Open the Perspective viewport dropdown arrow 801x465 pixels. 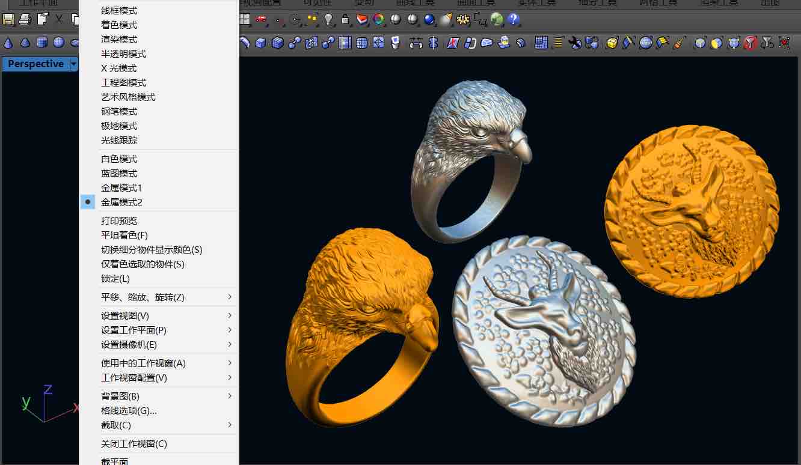pyautogui.click(x=73, y=64)
